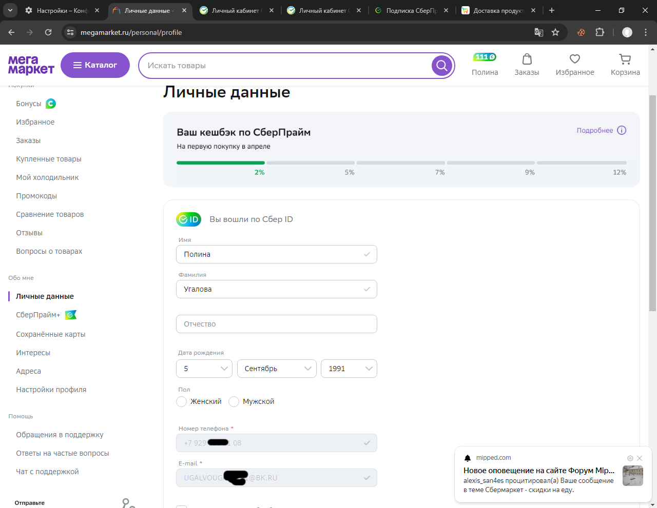Go back to the previous page
This screenshot has width=657, height=508.
point(11,32)
